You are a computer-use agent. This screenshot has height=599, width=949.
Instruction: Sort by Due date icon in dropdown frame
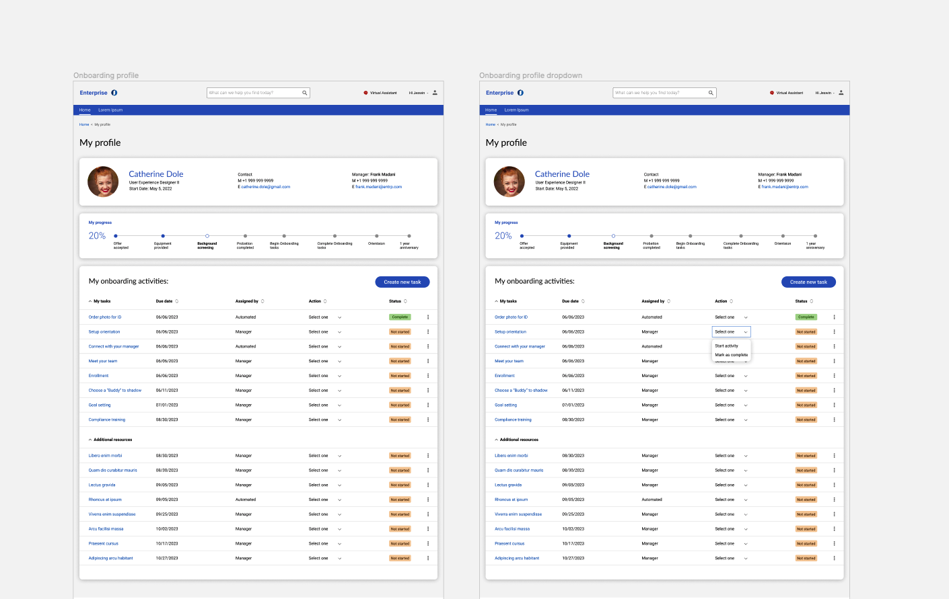click(583, 301)
